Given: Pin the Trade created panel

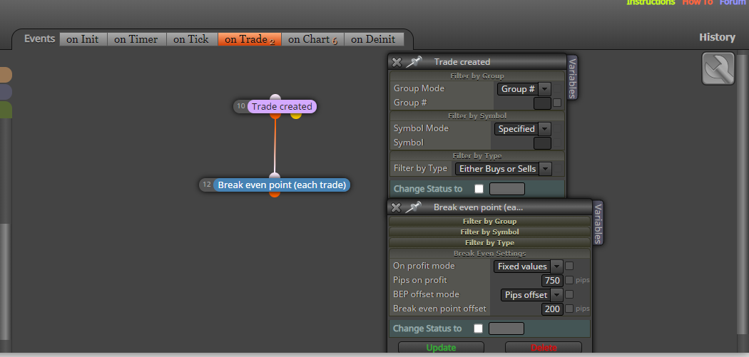Looking at the screenshot, I should 414,61.
